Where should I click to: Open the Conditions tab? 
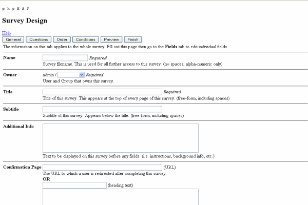pyautogui.click(x=85, y=39)
